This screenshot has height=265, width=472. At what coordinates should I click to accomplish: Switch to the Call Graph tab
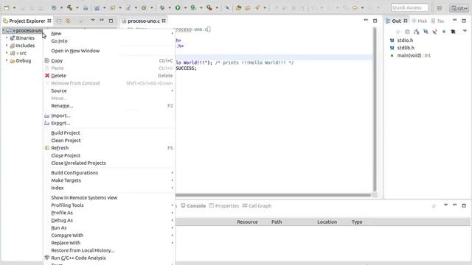point(257,206)
